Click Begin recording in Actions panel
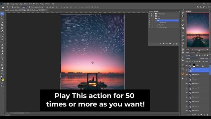This screenshot has height=119, width=211. (x=164, y=44)
